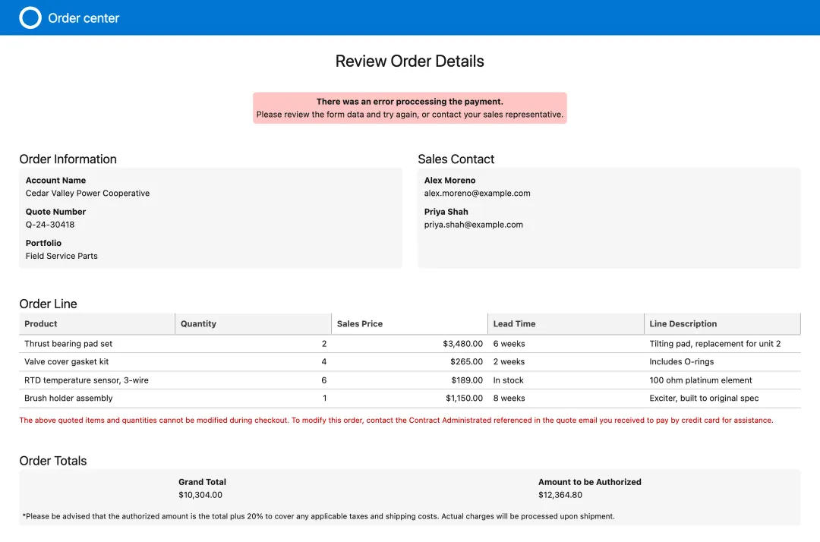Click the $265.00 sales price
This screenshot has height=542, width=820.
466,361
